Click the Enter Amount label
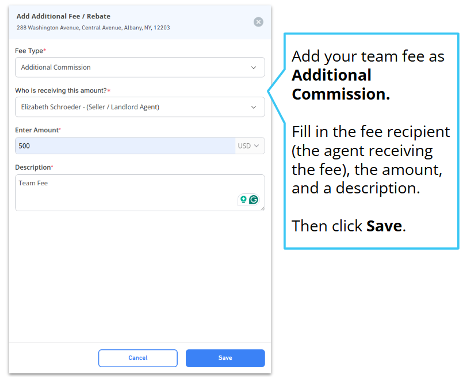The width and height of the screenshot is (463, 377). (x=38, y=130)
